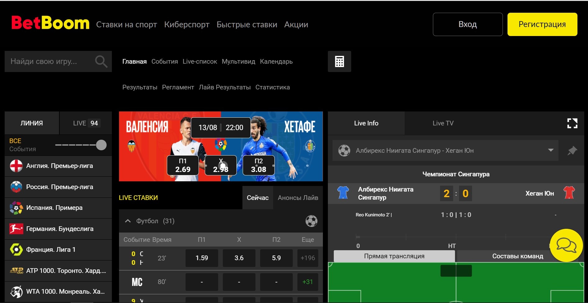
Task: Click the WTA tennis player icon
Action: tap(16, 292)
